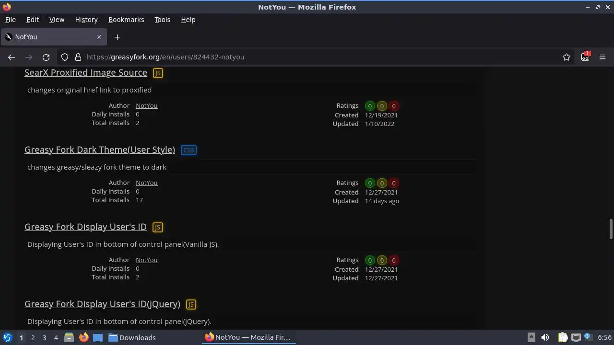Viewport: 614px width, 345px height.
Task: Click SearX description "changes original href link to proxified"
Action: coord(89,90)
